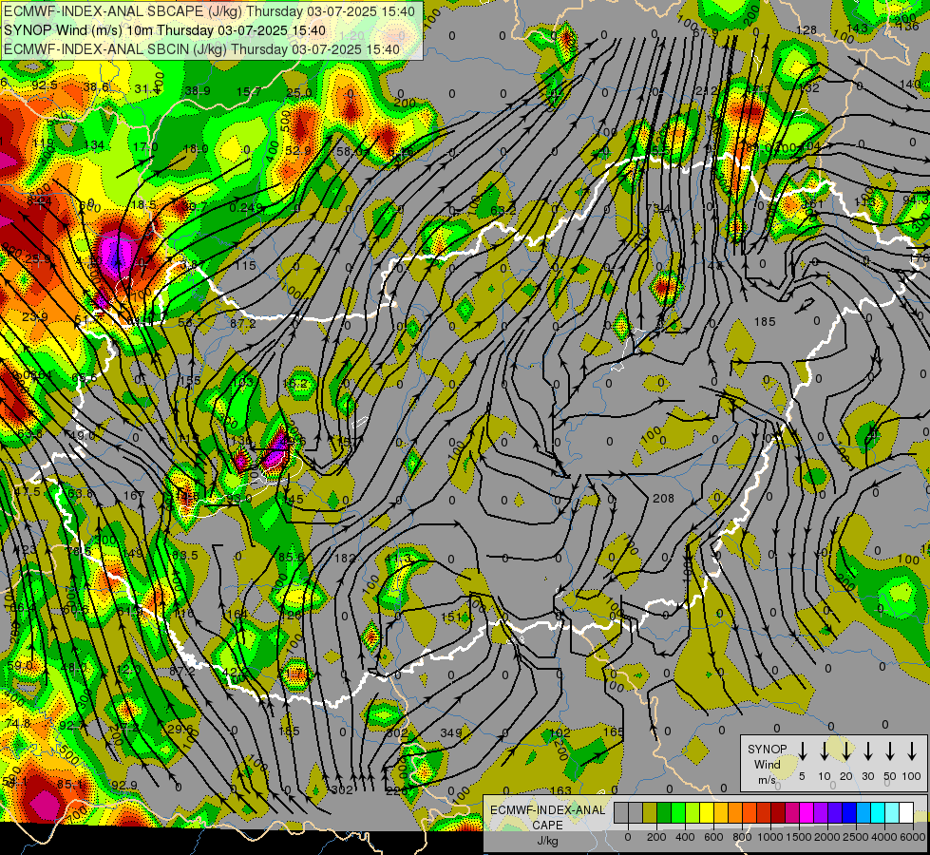The image size is (930, 855).
Task: Click the 100 m/s wind arrow in legend
Action: (912, 751)
